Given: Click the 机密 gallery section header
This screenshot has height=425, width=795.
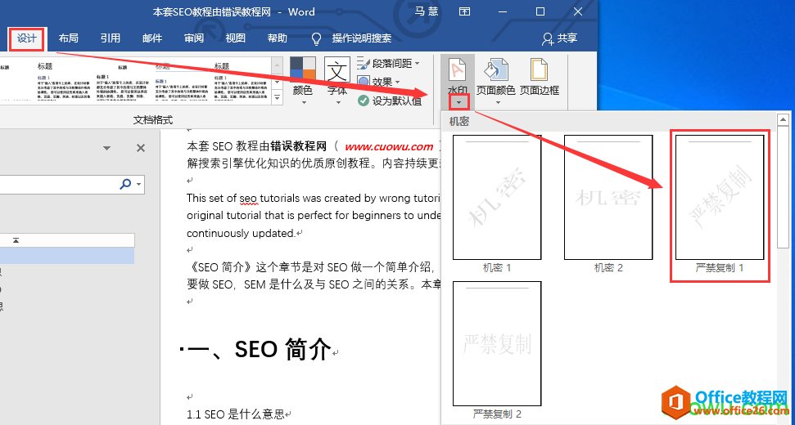Looking at the screenshot, I should tap(609, 122).
